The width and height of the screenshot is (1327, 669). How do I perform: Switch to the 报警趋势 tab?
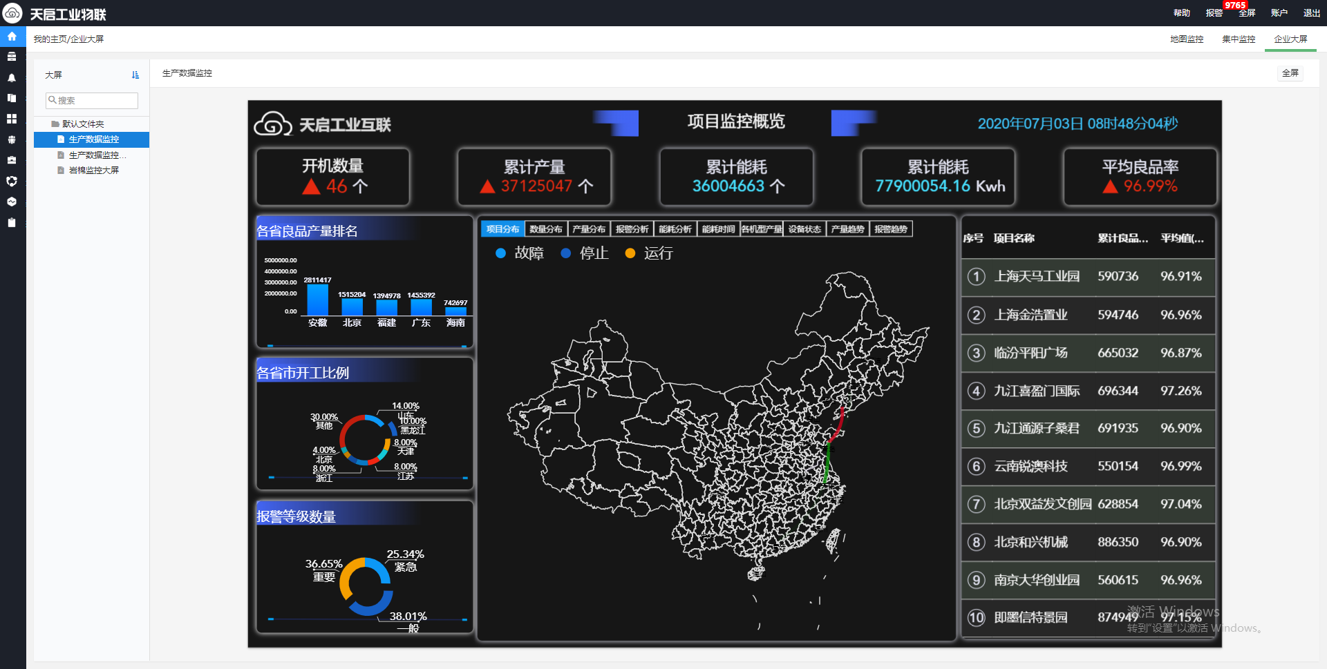click(x=891, y=229)
